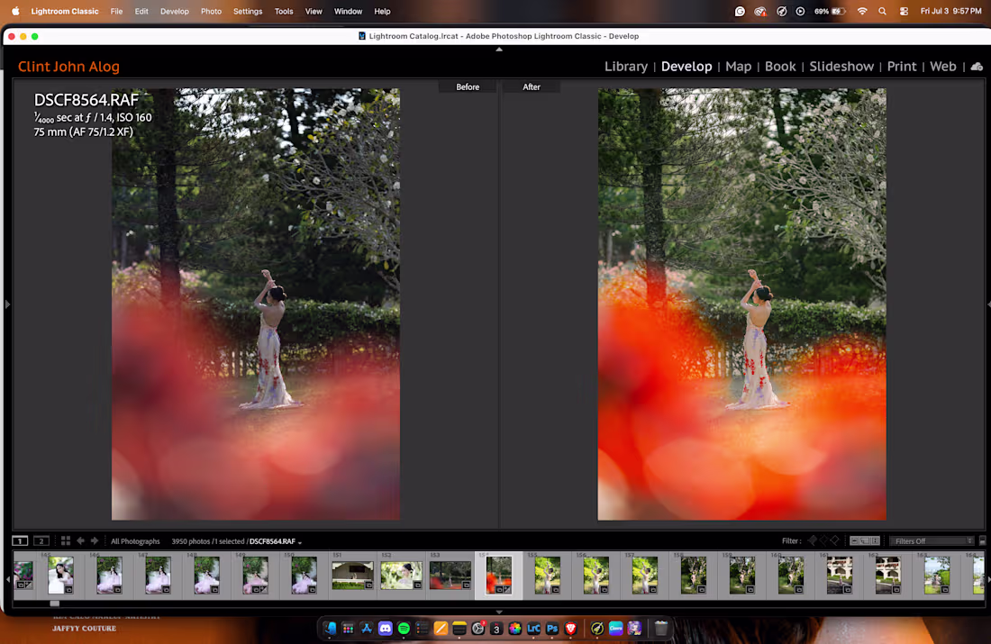
Task: Open Trash from the dock
Action: click(x=660, y=628)
